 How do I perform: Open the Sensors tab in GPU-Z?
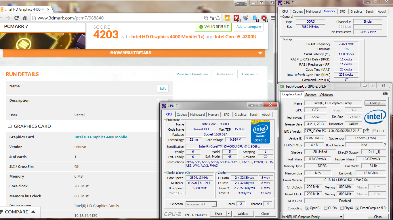310,95
